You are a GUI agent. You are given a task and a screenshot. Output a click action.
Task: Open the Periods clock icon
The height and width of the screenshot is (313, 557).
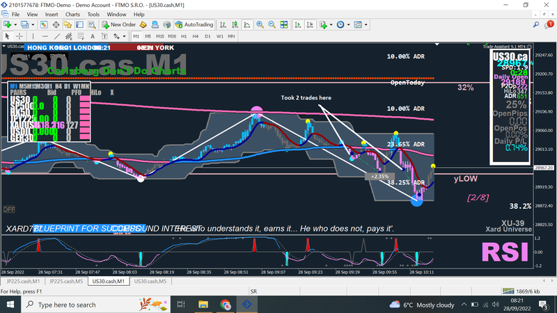(340, 24)
